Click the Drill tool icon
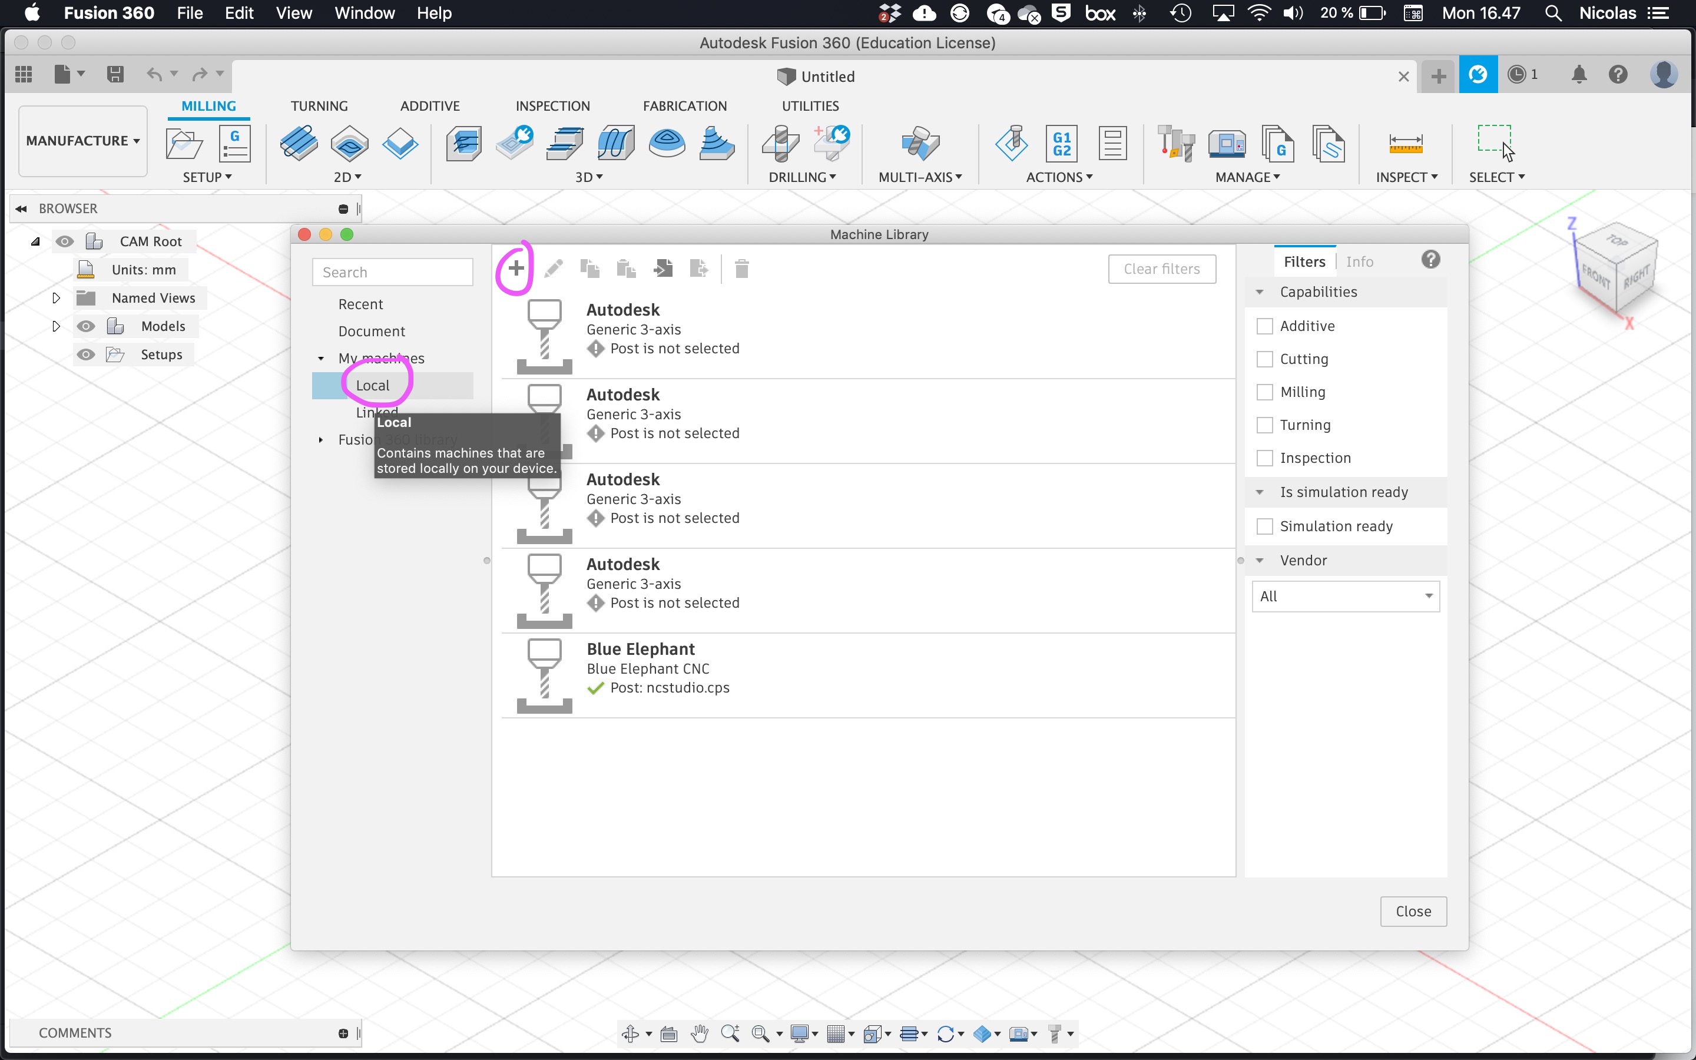1696x1060 pixels. pyautogui.click(x=780, y=143)
